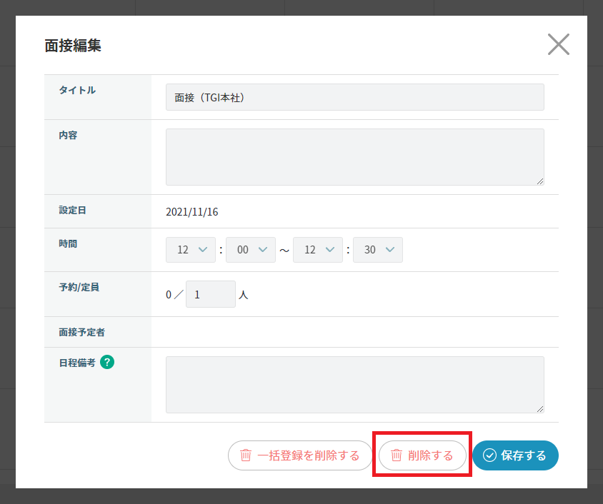Expand the end minute dropdown showing 30
This screenshot has height=504, width=603.
[378, 250]
